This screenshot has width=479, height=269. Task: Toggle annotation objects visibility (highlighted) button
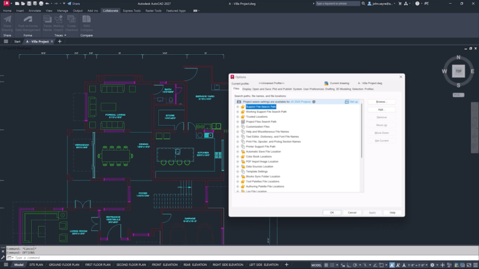click(392, 265)
